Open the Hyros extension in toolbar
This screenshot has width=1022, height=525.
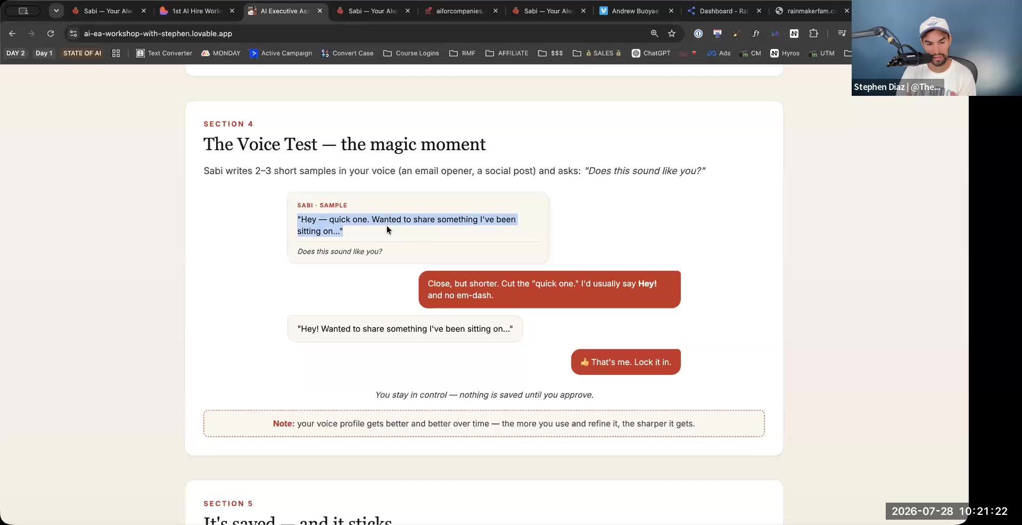pyautogui.click(x=794, y=34)
